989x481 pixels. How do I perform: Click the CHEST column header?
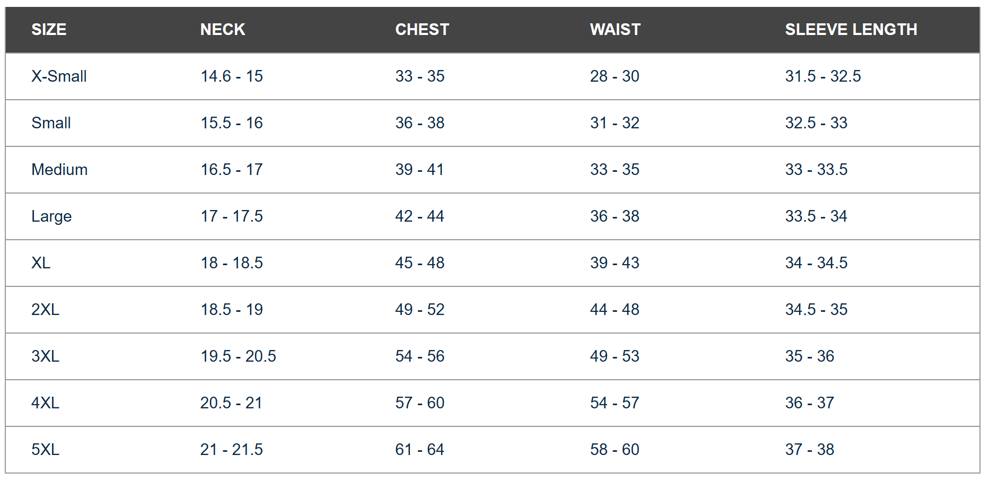tap(422, 30)
